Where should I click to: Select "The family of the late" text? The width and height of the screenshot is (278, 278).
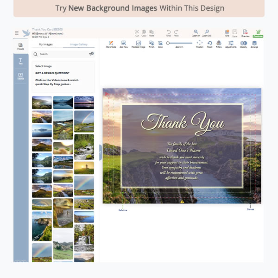click(182, 144)
